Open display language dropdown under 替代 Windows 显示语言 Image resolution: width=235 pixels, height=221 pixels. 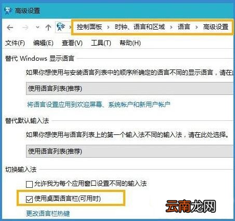129,89
